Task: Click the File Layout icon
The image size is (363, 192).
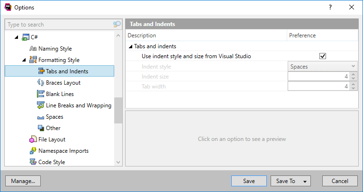Action: (33, 140)
